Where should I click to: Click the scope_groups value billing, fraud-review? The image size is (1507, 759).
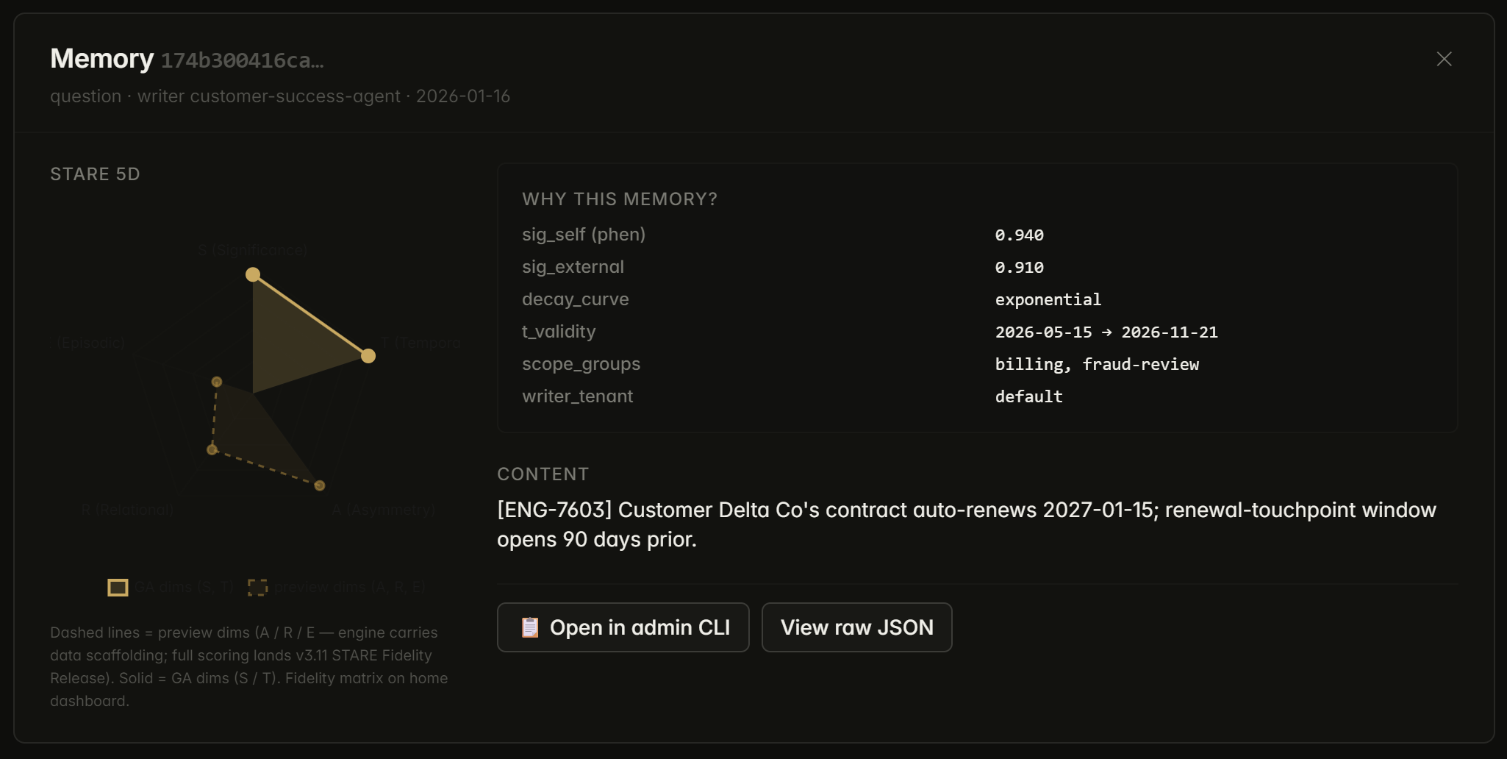1097,365
